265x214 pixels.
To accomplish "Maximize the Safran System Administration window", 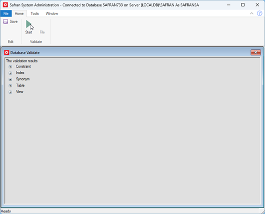I will (x=243, y=5).
